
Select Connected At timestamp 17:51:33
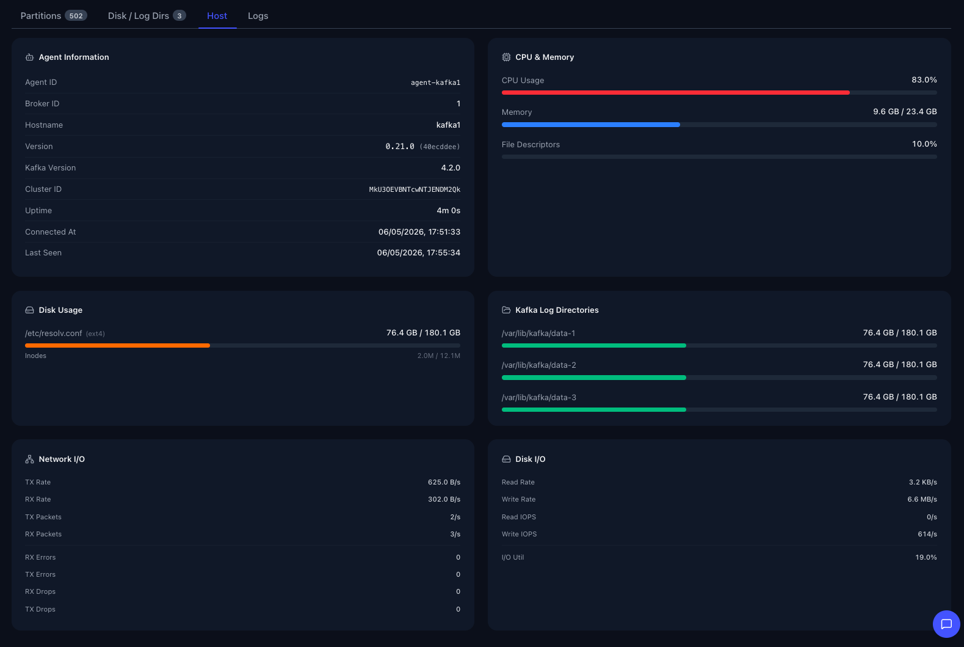click(419, 232)
